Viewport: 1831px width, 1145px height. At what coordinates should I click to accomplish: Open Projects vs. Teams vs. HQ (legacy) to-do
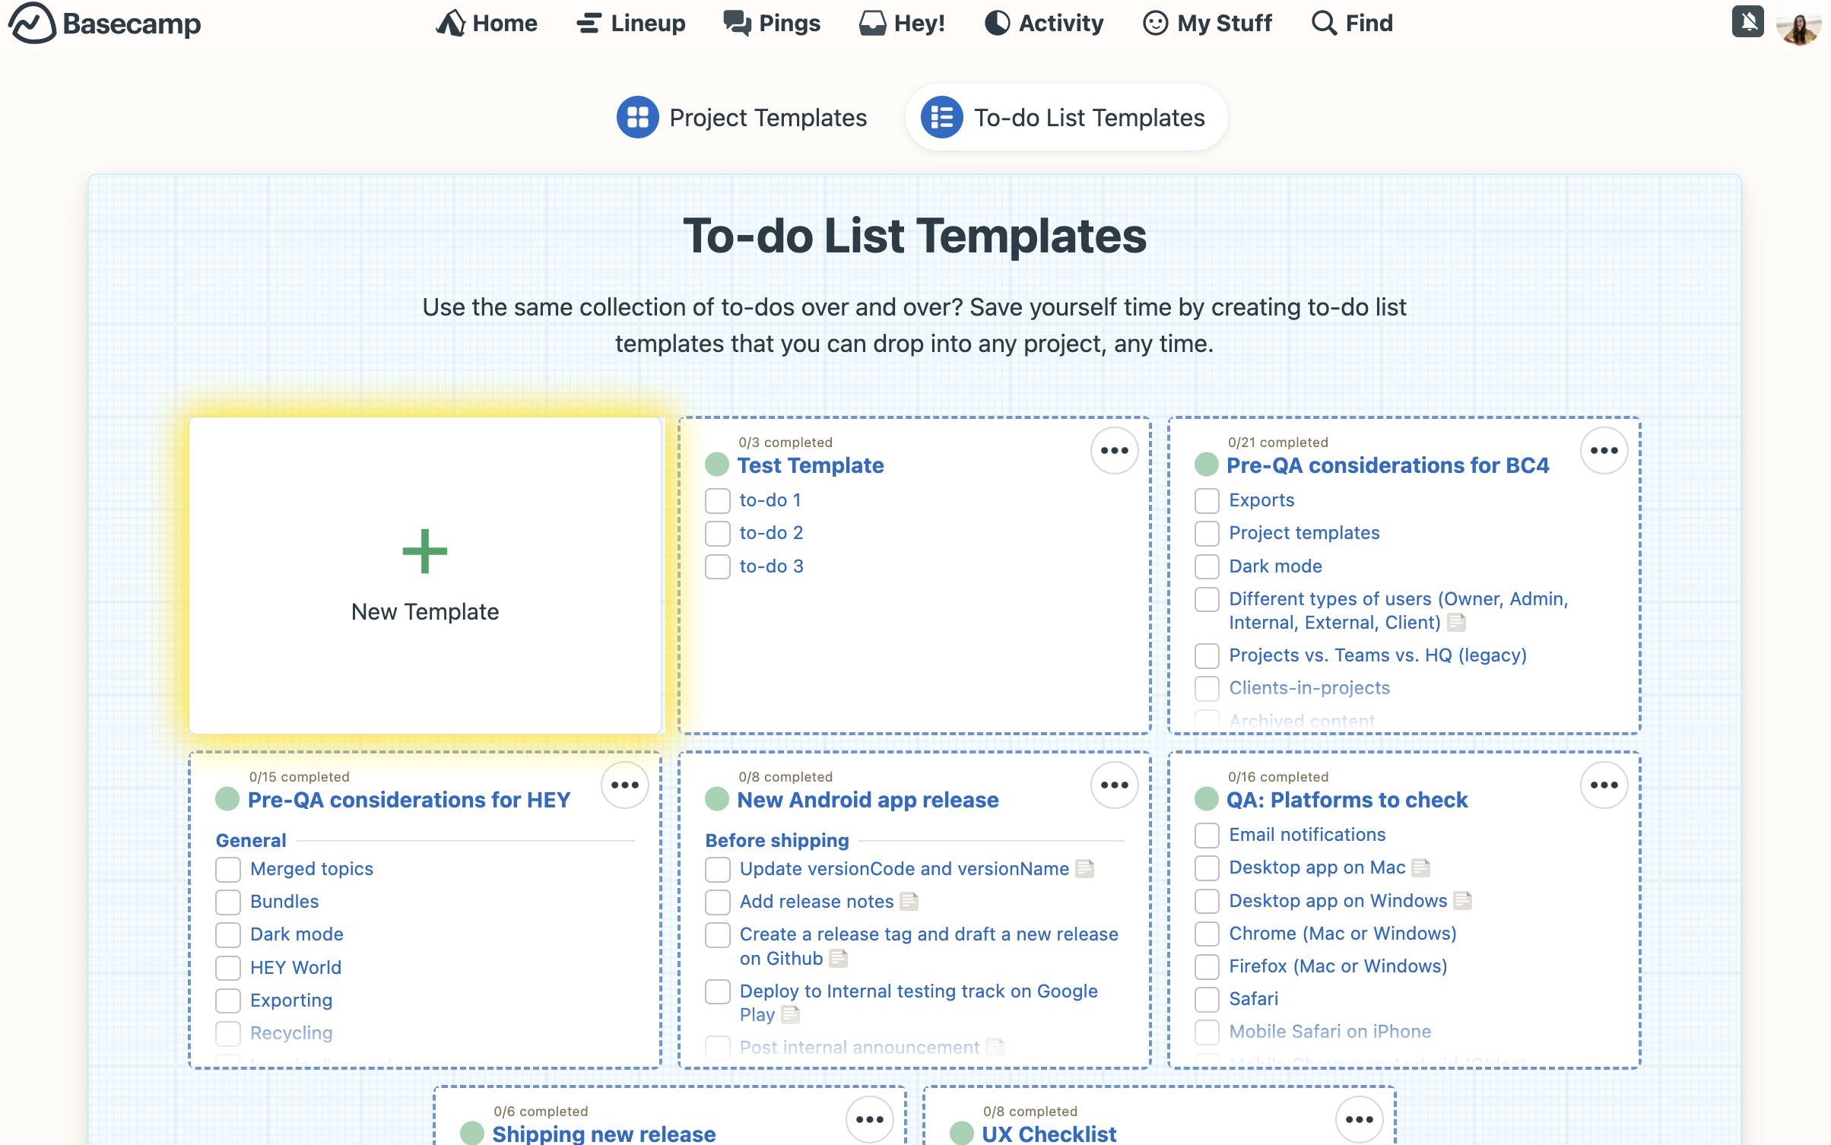pos(1378,655)
